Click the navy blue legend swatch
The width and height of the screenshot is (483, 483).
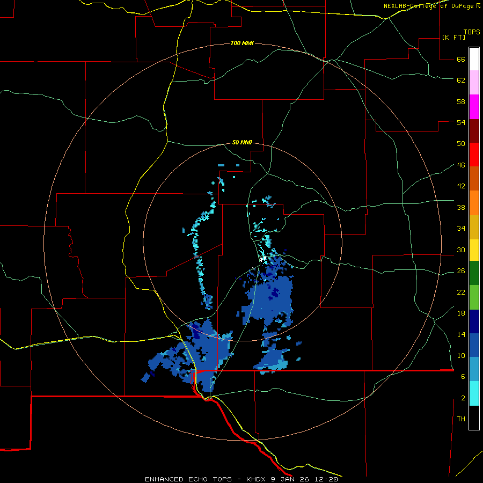pos(474,321)
